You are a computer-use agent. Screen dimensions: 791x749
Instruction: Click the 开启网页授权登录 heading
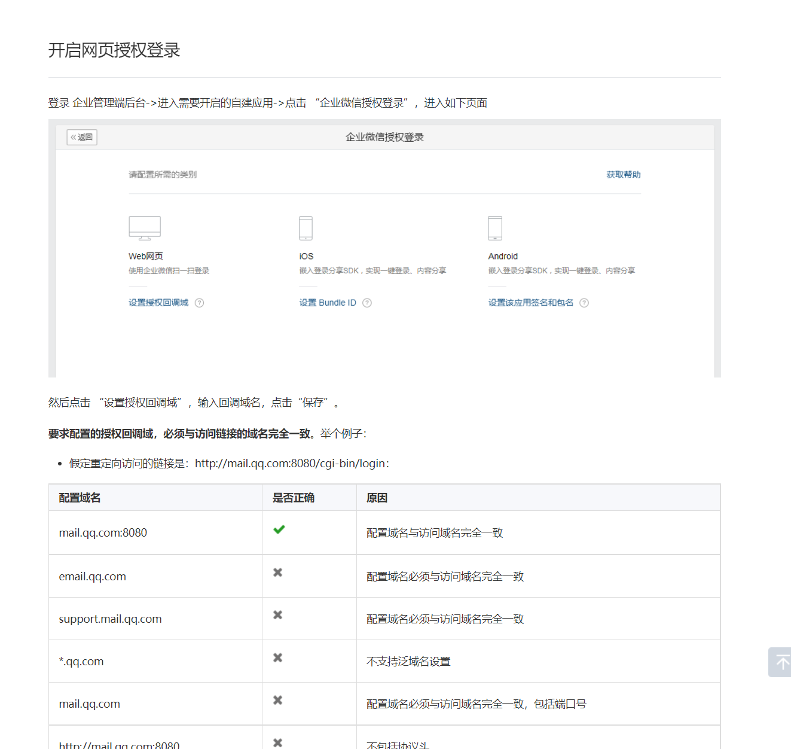click(x=114, y=50)
